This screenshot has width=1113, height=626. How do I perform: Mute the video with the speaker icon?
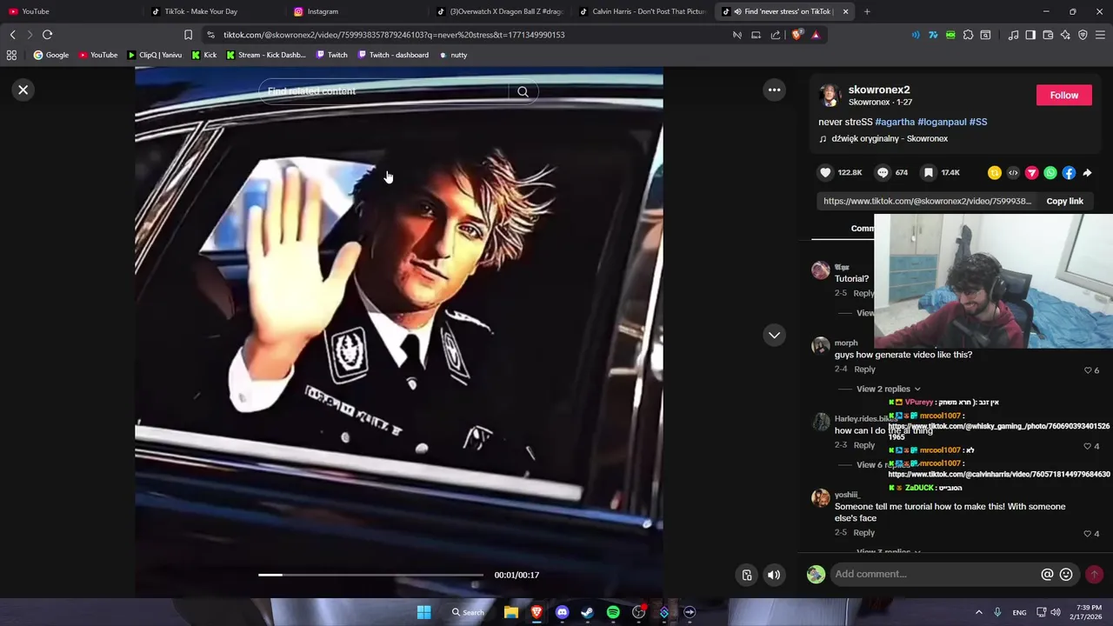[773, 575]
